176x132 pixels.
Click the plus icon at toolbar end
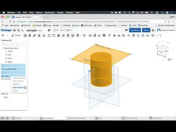point(160,36)
